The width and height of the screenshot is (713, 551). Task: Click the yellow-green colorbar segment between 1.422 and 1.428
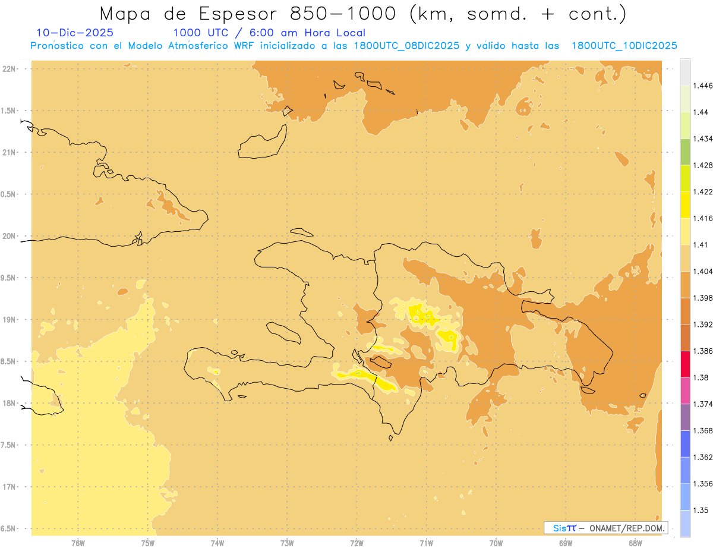click(x=685, y=178)
